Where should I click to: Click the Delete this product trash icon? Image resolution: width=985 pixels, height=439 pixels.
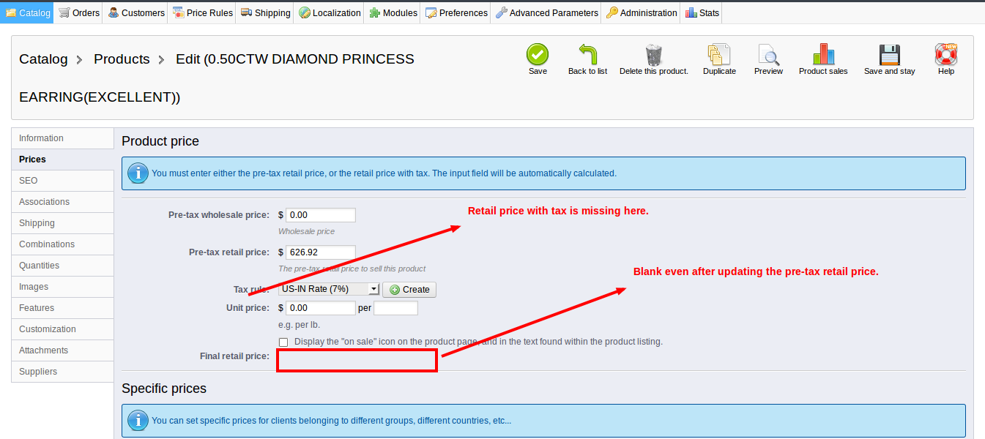(653, 55)
